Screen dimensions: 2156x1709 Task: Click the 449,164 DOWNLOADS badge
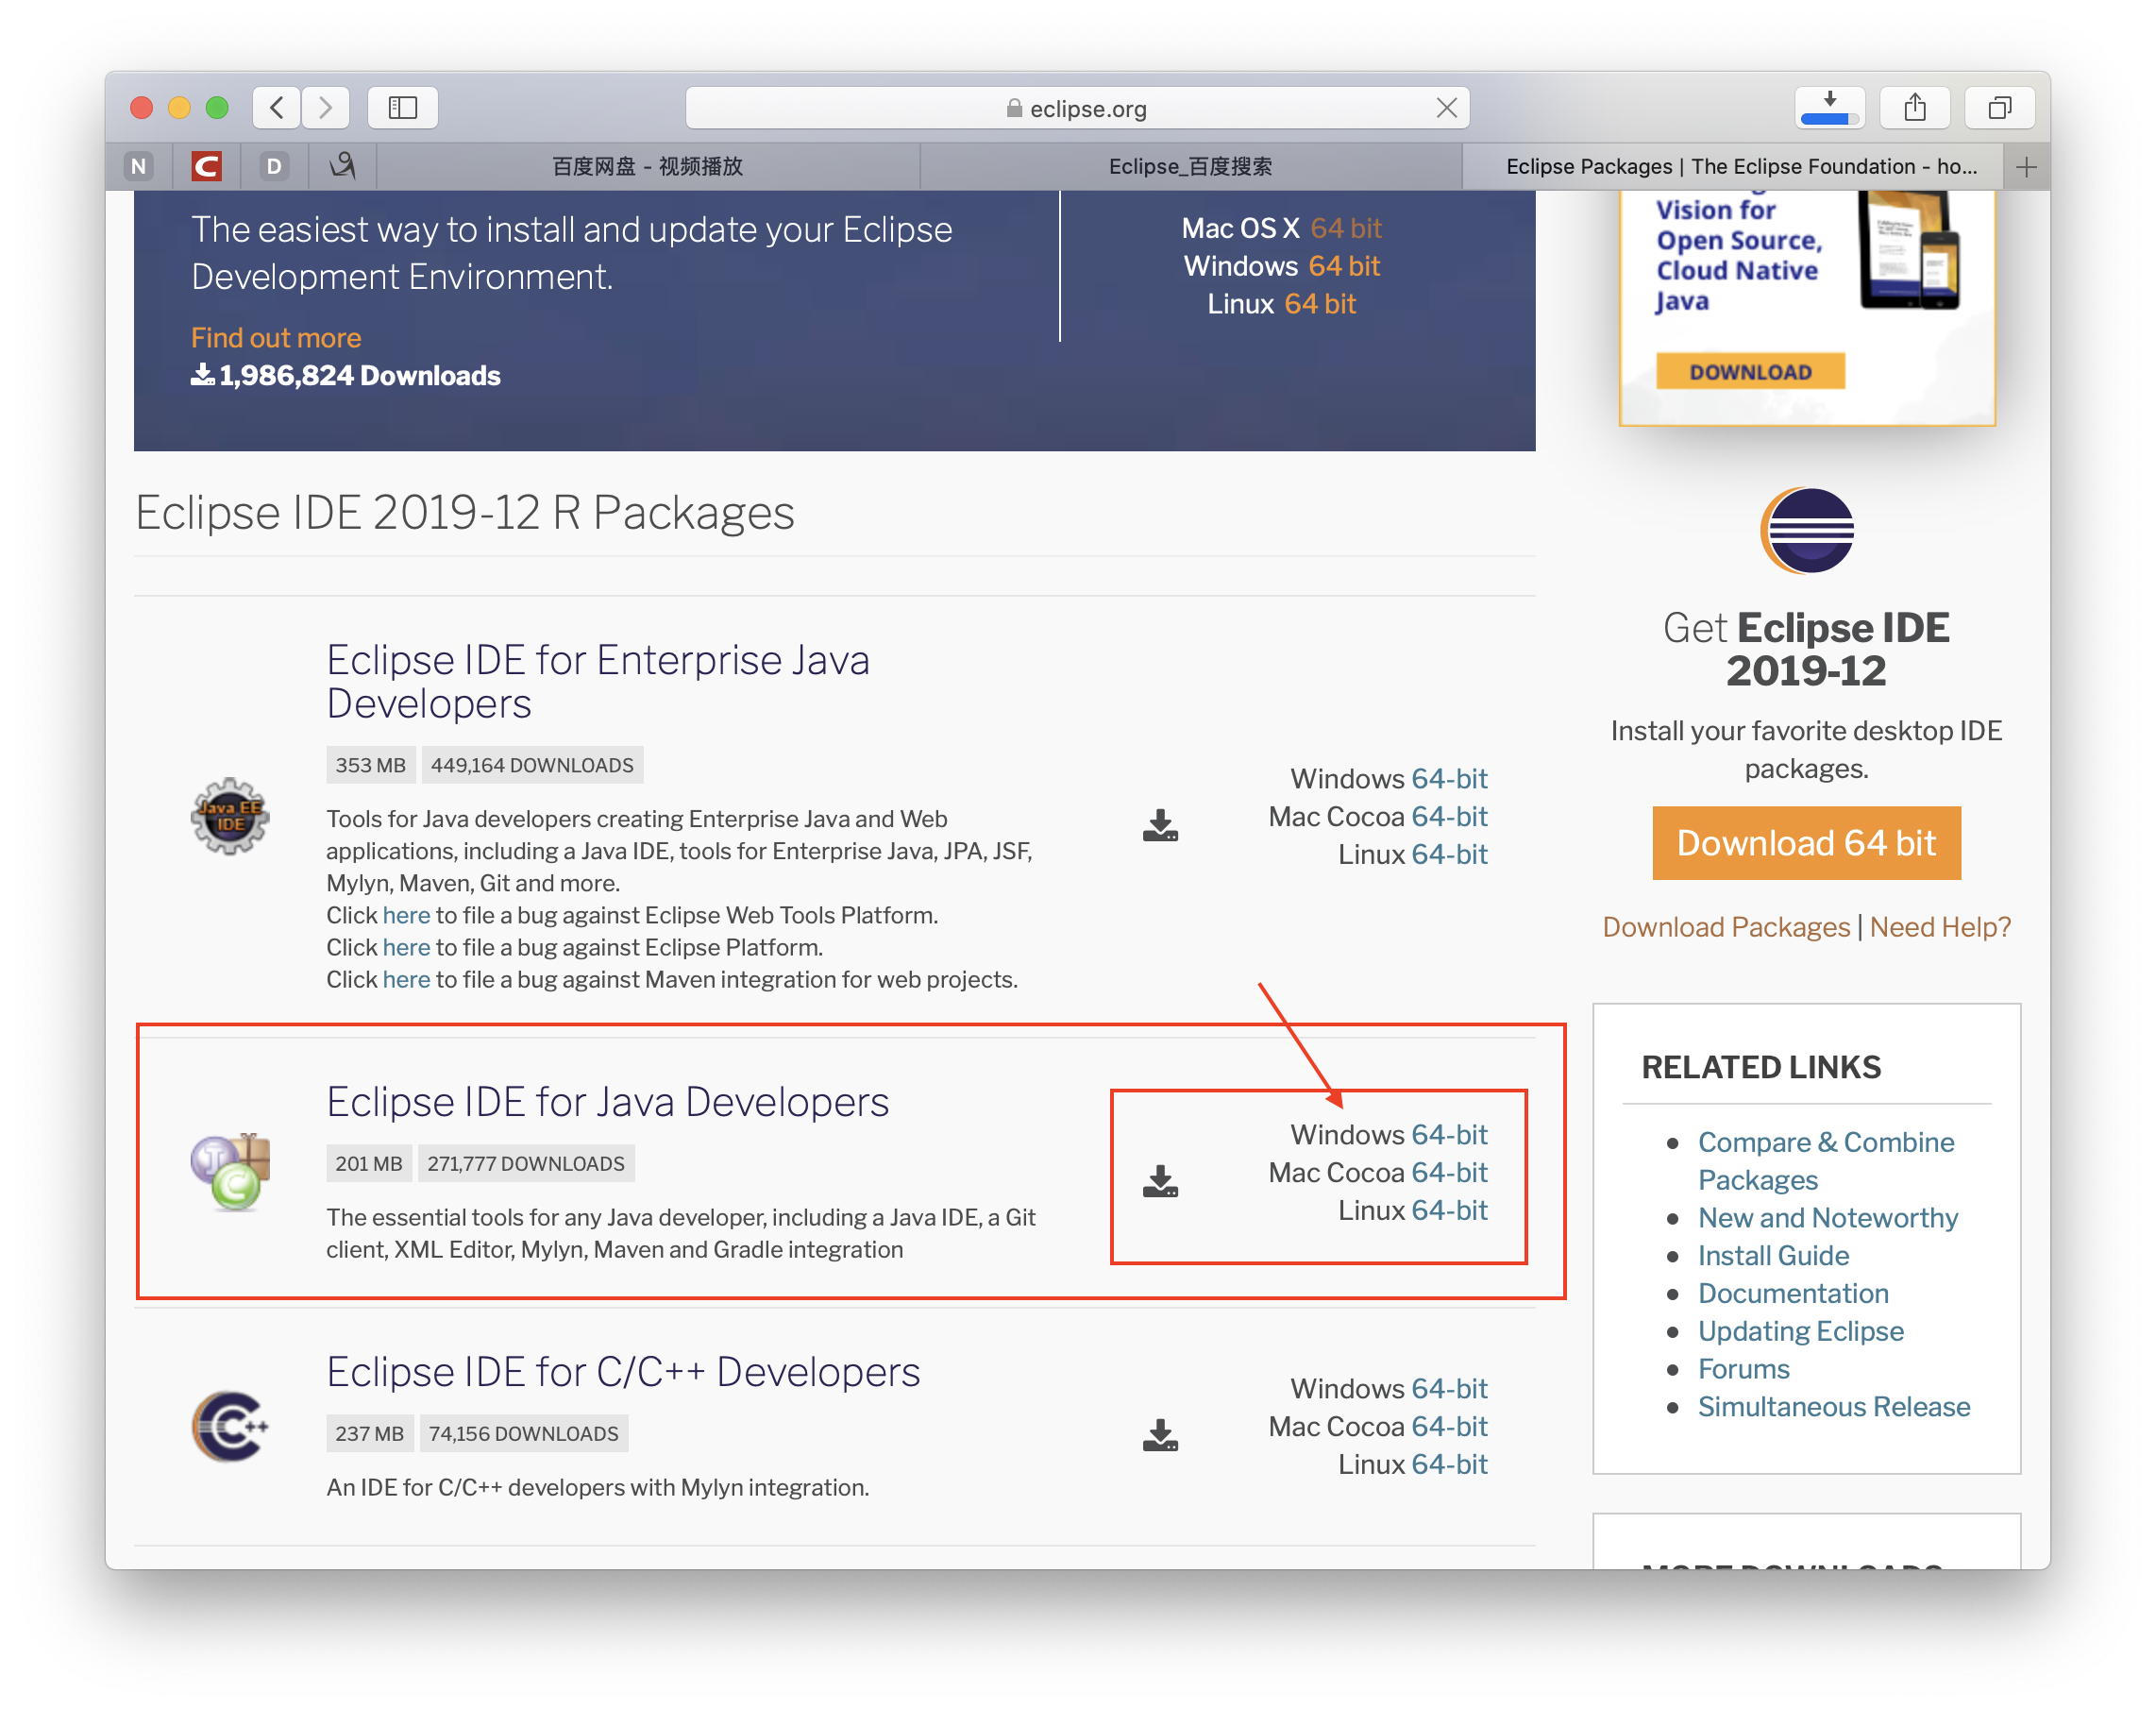click(x=532, y=765)
